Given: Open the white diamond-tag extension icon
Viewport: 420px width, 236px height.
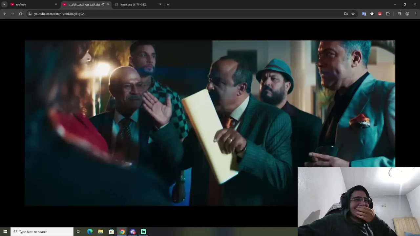Looking at the screenshot, I should tap(372, 14).
